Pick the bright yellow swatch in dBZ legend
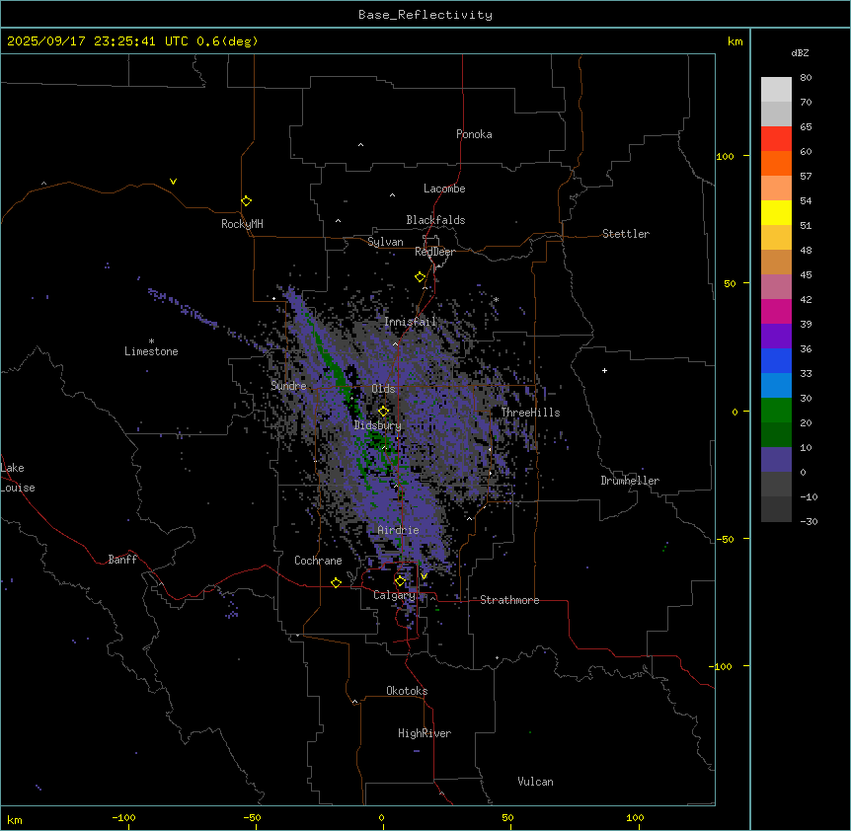 click(776, 212)
